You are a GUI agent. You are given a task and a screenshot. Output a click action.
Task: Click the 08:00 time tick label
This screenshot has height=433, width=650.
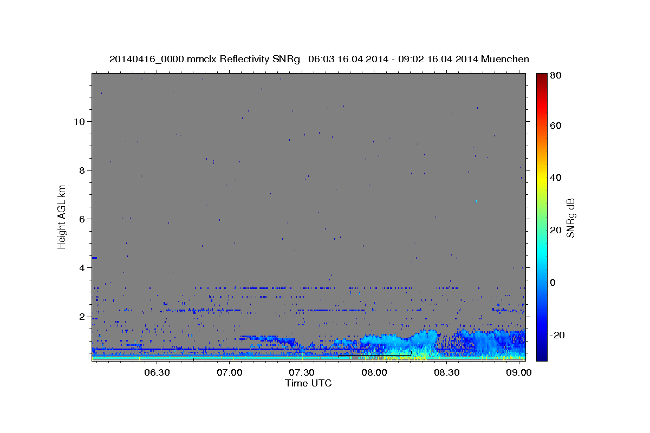374,372
